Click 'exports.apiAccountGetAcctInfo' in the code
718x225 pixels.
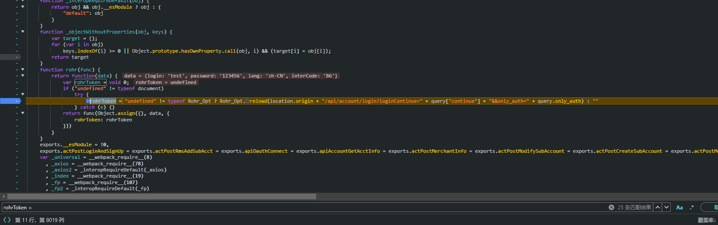click(x=338, y=151)
